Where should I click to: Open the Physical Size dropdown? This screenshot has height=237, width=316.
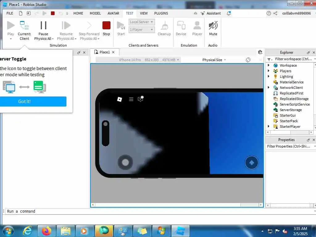point(214,60)
